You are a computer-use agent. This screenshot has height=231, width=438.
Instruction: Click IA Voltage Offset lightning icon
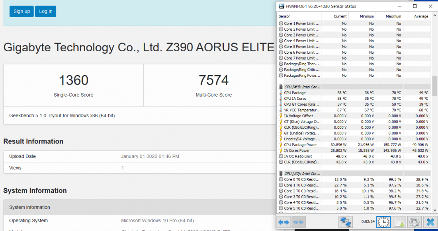click(281, 116)
